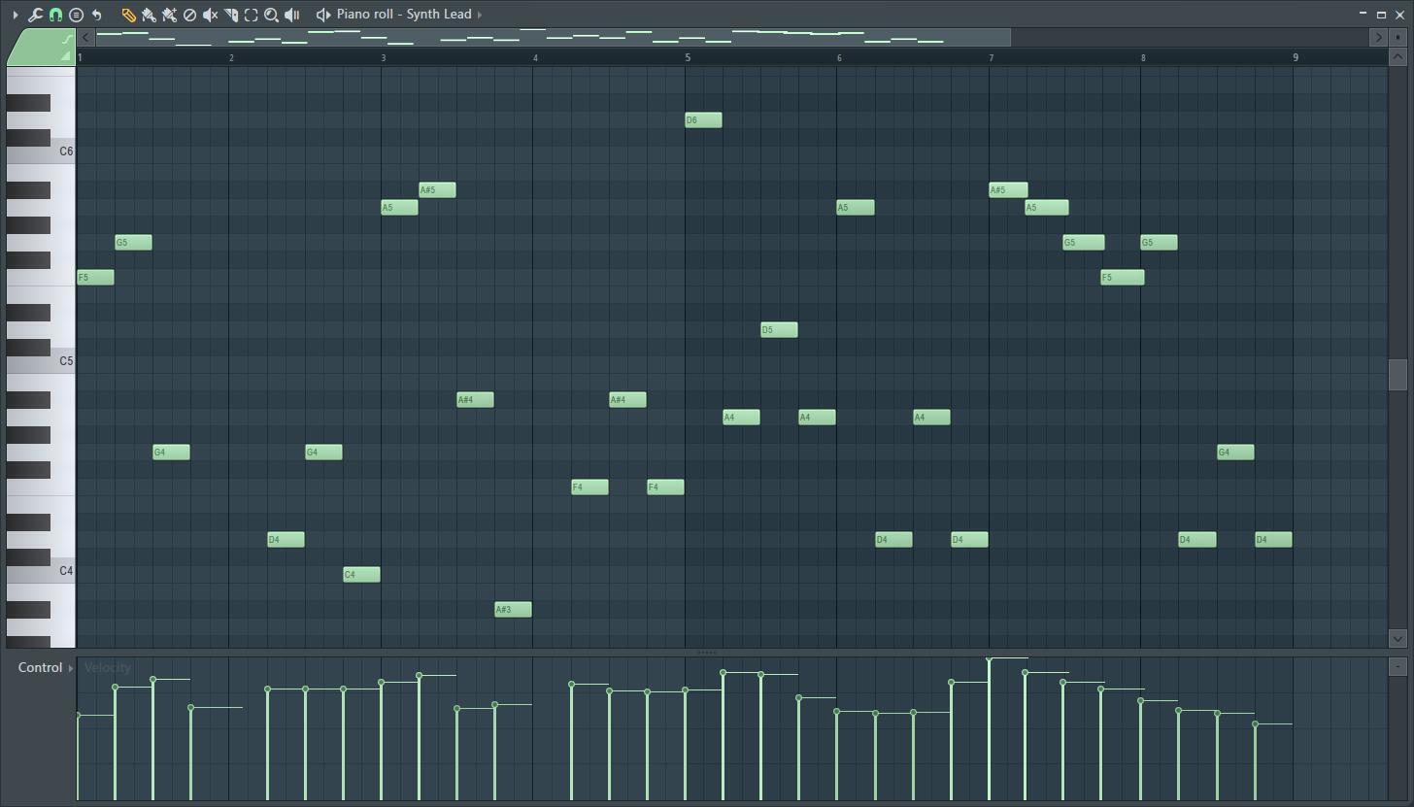Select the Paint brush tool

tap(149, 14)
